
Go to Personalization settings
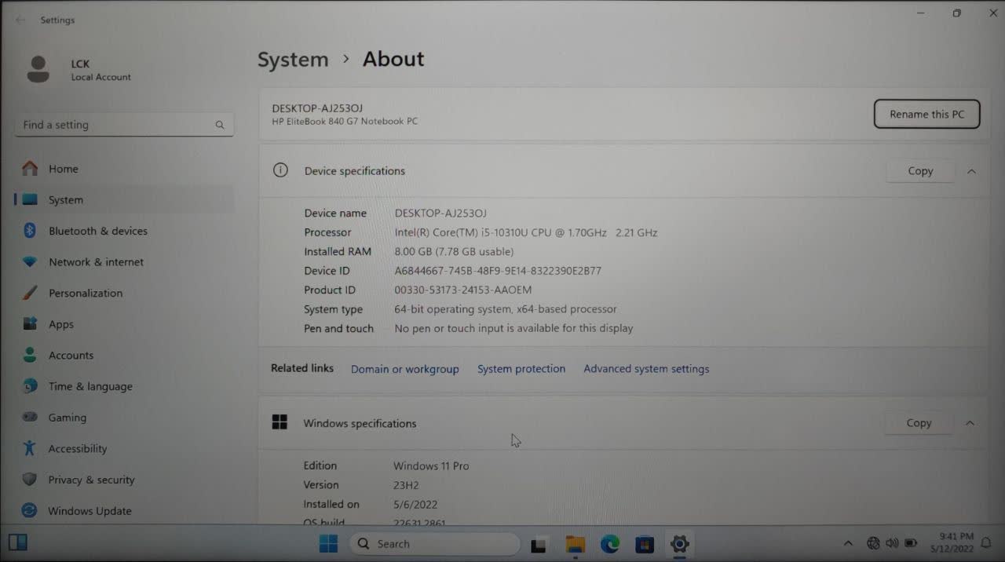85,293
